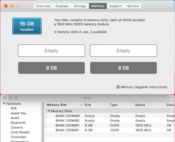Select Bluetooth in the Hardware list
The image size is (175, 142).
tap(18, 123)
